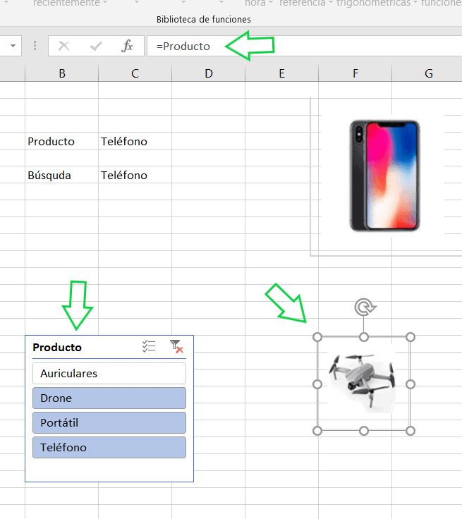Click the Insert Function fx icon

127,46
